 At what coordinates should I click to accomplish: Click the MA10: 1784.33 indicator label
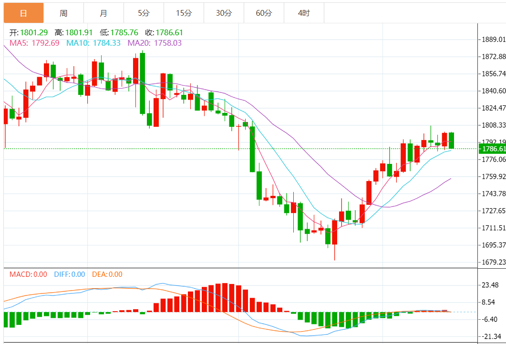[x=93, y=43]
